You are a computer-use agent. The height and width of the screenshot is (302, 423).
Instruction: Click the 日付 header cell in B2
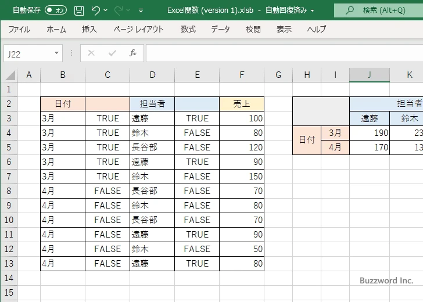point(63,104)
